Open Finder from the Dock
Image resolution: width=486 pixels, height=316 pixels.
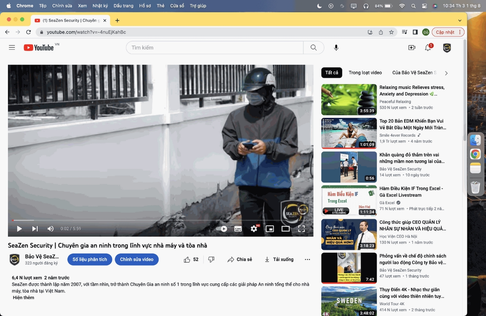(x=475, y=140)
